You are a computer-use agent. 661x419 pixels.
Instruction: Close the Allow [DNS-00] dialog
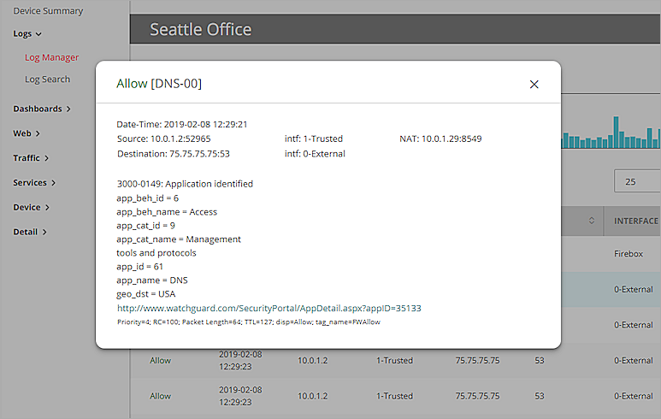coord(534,84)
